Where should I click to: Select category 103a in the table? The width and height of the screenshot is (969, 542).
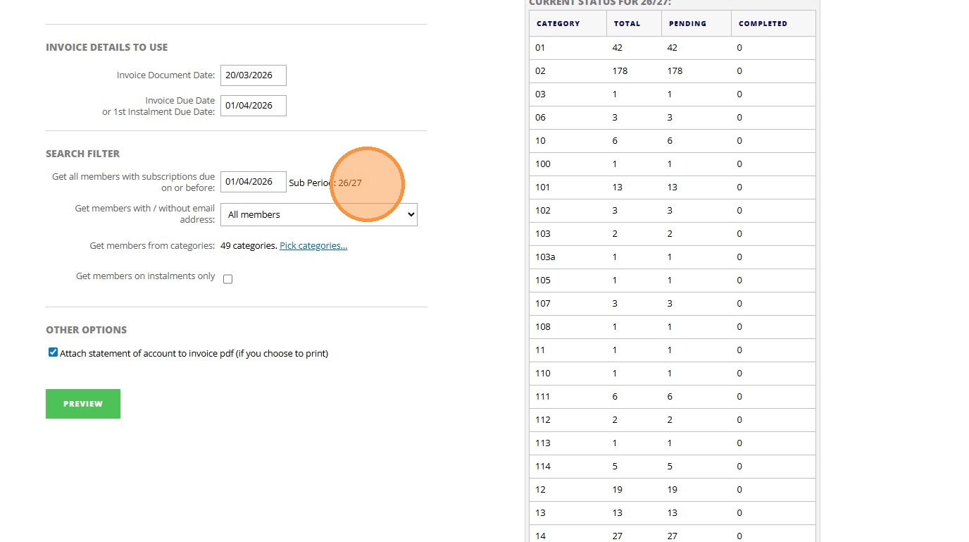545,257
